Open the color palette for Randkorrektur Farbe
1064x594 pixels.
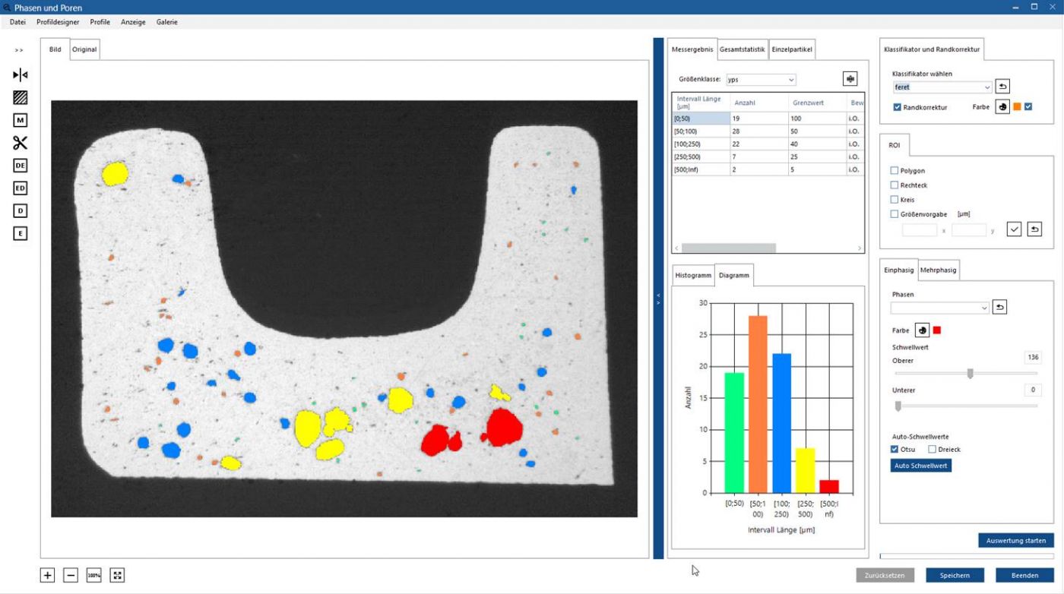point(1002,107)
